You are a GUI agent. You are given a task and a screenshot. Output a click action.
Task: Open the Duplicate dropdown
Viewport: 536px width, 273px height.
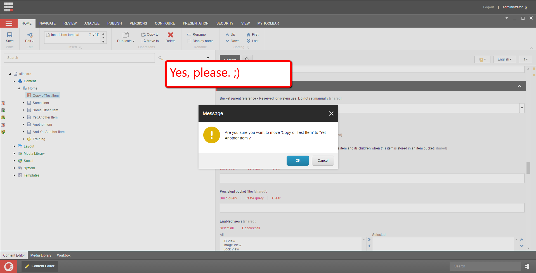pyautogui.click(x=126, y=41)
